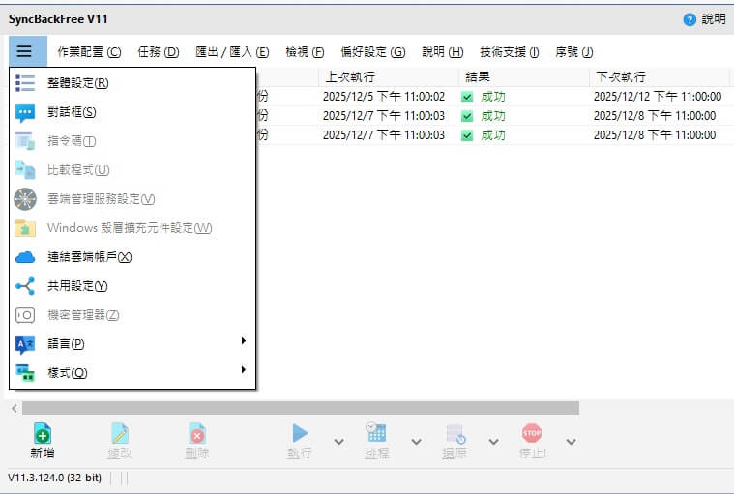Click the 還原 restore icon

pyautogui.click(x=455, y=434)
